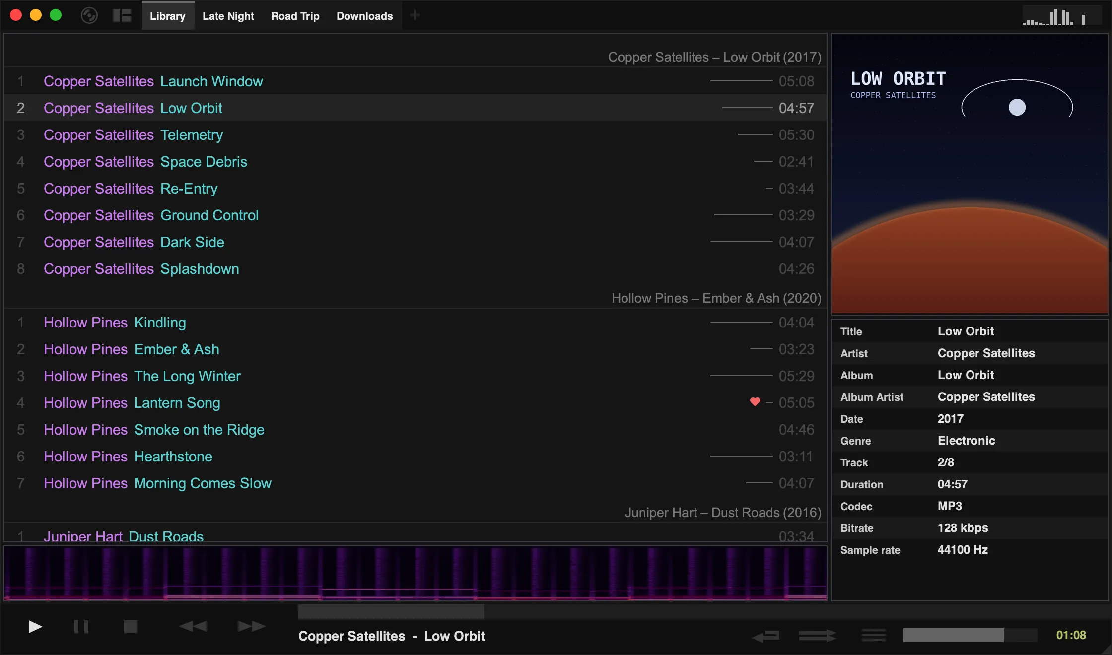Select the Splashdown track
Viewport: 1112px width, 655px height.
point(416,269)
